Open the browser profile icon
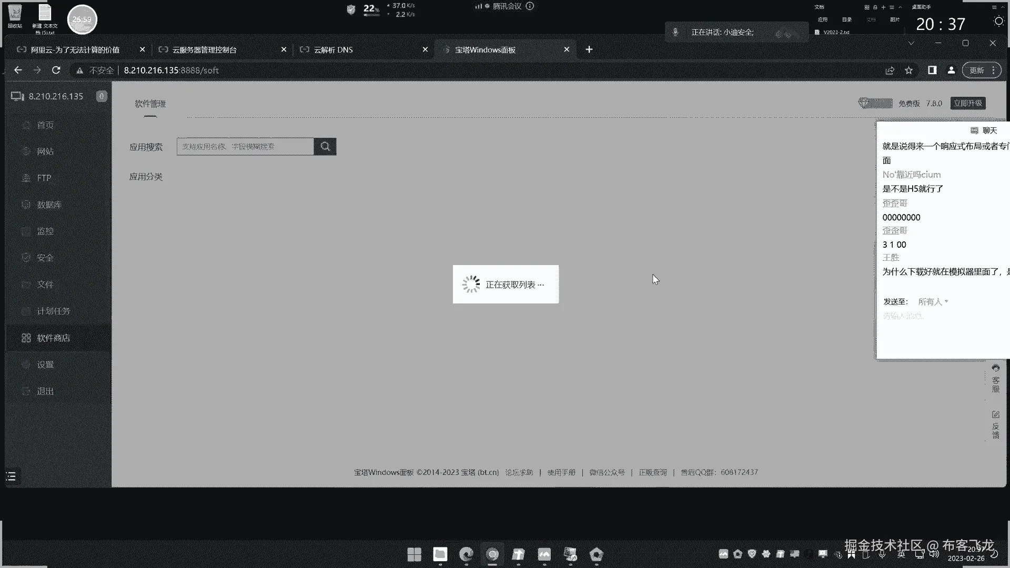The width and height of the screenshot is (1010, 568). (x=951, y=70)
